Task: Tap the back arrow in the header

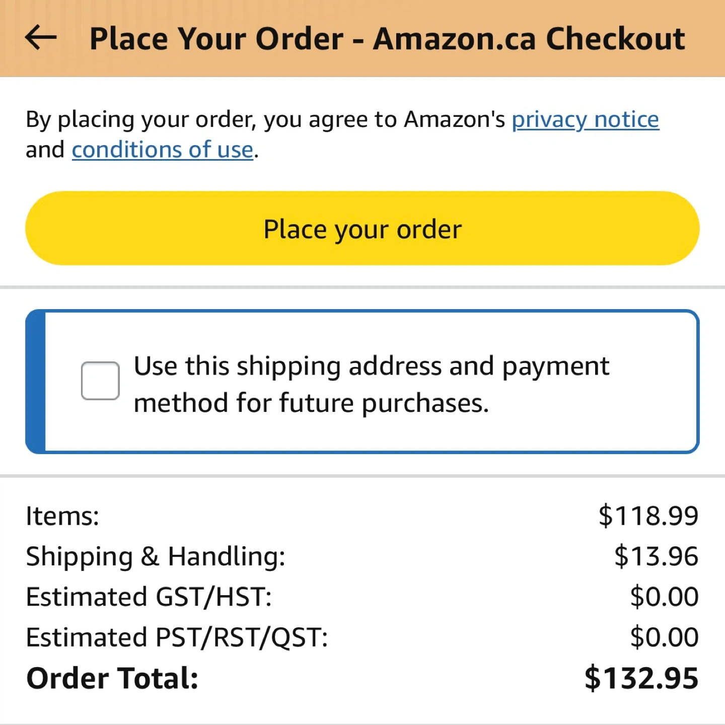Action: [41, 38]
